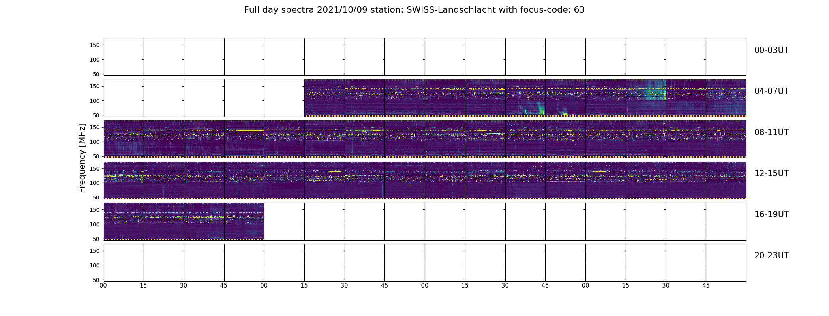
Task: Click the '150' tick of the 04-07UT panel
Action: point(95,86)
